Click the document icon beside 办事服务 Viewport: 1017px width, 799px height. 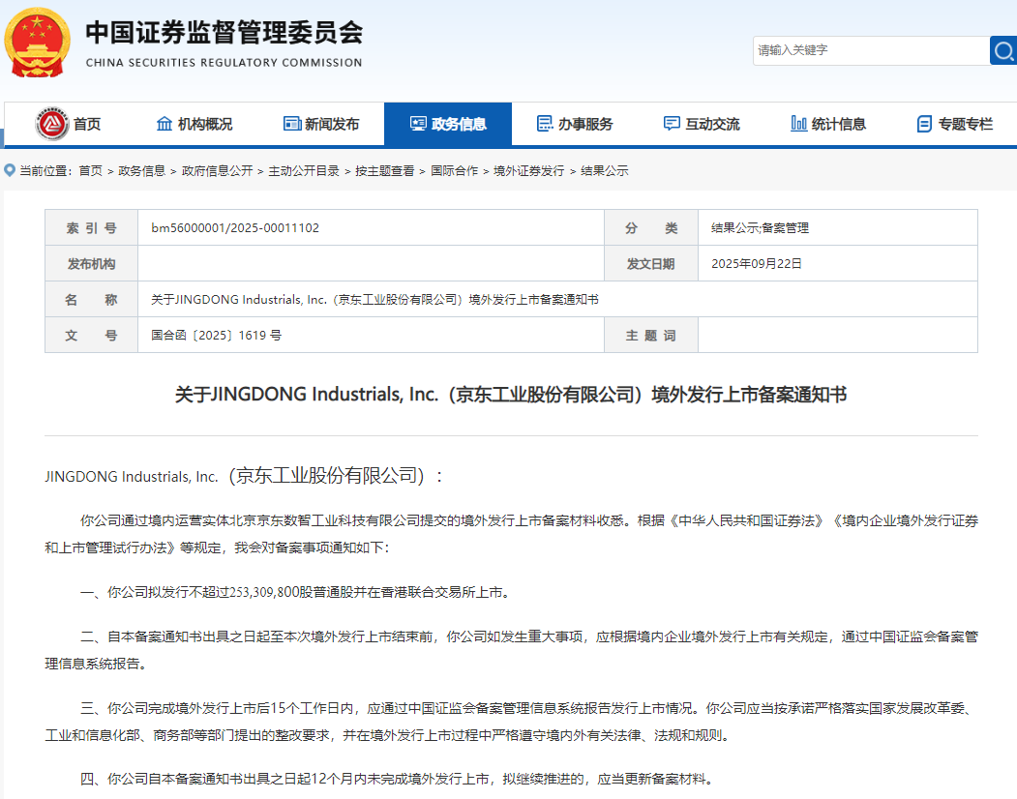click(x=545, y=123)
